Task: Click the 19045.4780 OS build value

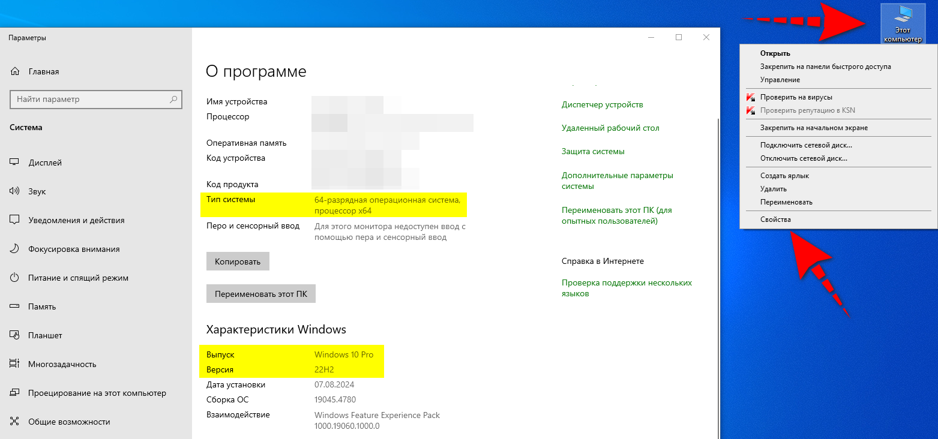Action: [335, 399]
